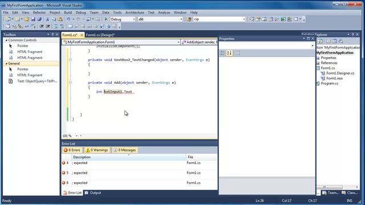Select error row 4 '; expected'
The image size is (365, 205).
(139, 163)
